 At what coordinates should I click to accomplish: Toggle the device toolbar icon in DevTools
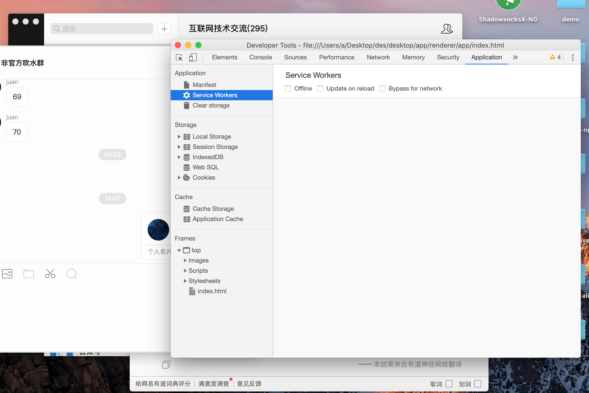point(192,58)
